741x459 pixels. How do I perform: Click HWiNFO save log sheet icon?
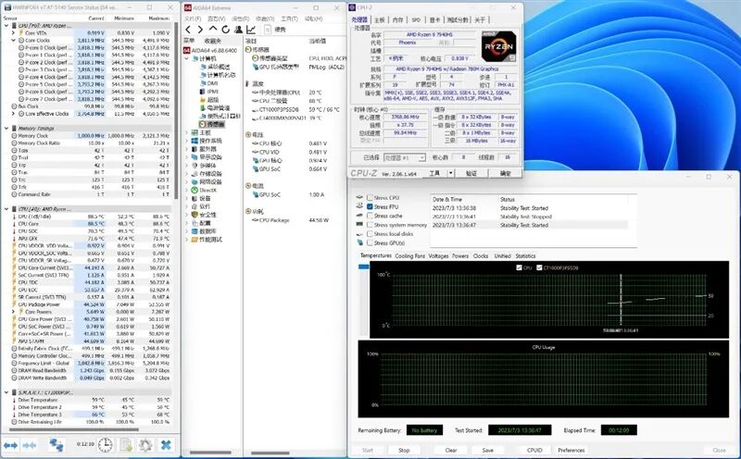[x=126, y=445]
